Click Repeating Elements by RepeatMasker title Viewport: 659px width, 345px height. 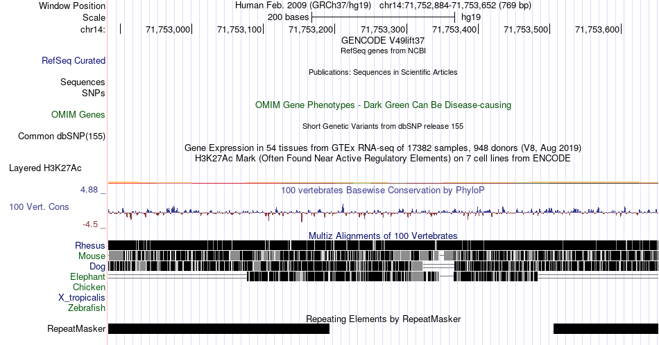pos(384,319)
